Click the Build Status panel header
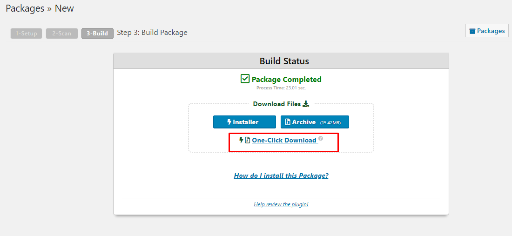Image resolution: width=512 pixels, height=236 pixels. pyautogui.click(x=281, y=61)
